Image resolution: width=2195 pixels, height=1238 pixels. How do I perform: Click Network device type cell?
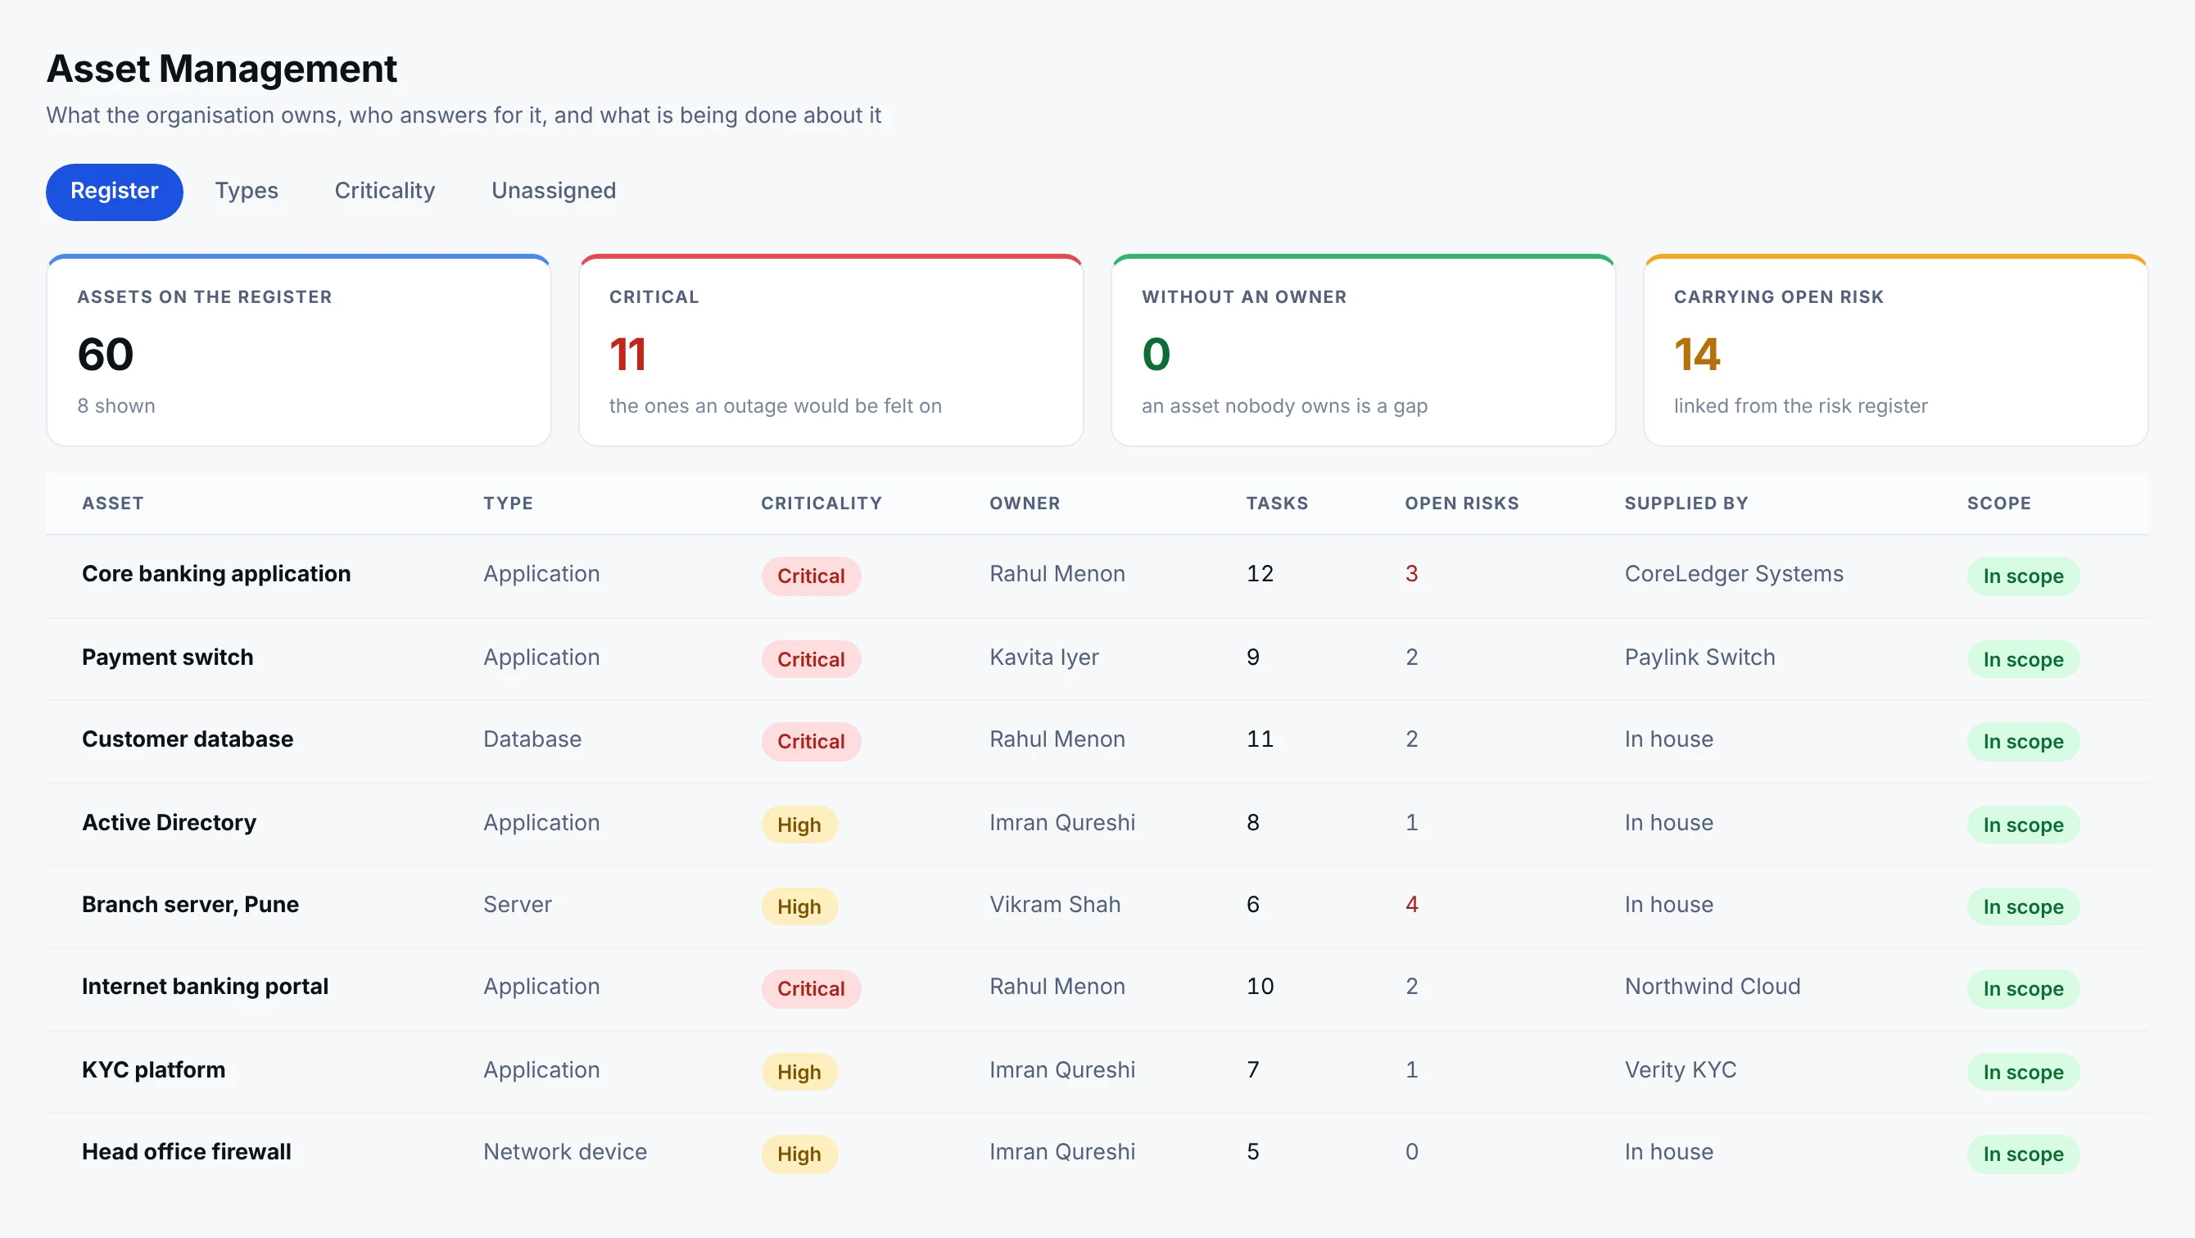pos(565,1152)
